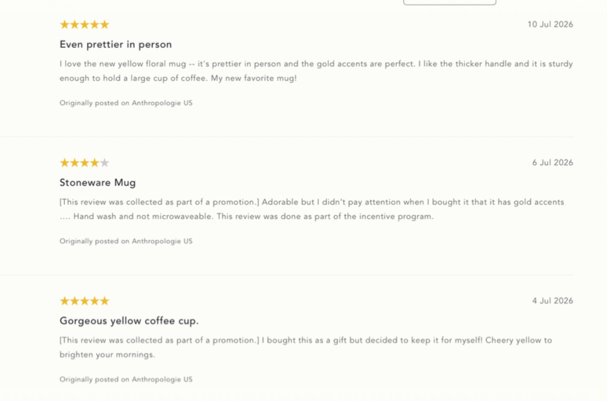The width and height of the screenshot is (607, 401).
Task: Click the review text mentioning hand wash only
Action: pyautogui.click(x=311, y=209)
